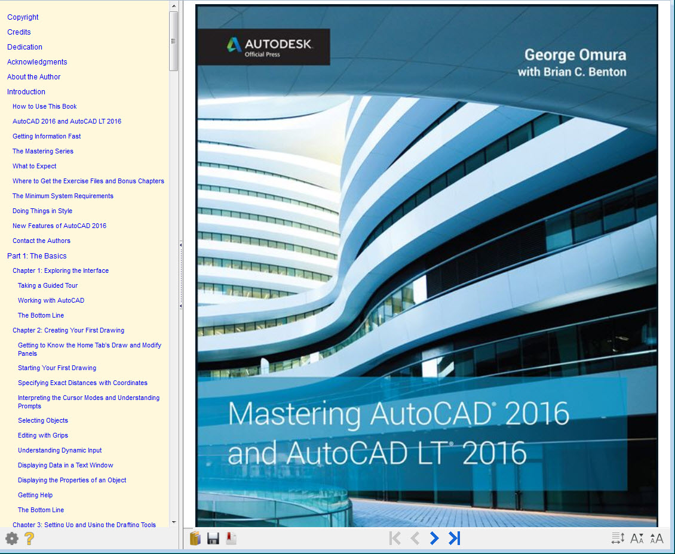
Task: Click the floppy disk save icon
Action: [213, 538]
